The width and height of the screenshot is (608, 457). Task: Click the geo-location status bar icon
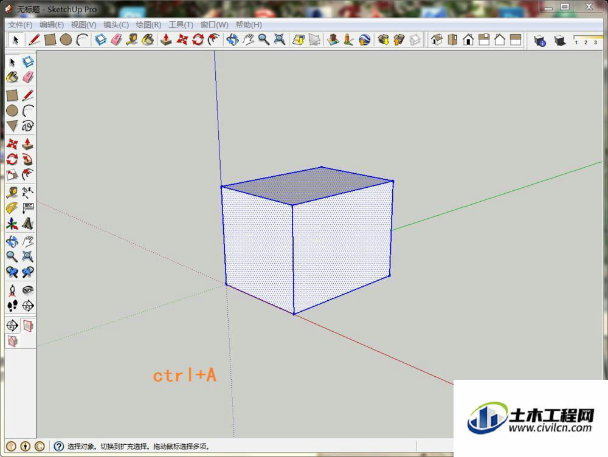point(11,447)
